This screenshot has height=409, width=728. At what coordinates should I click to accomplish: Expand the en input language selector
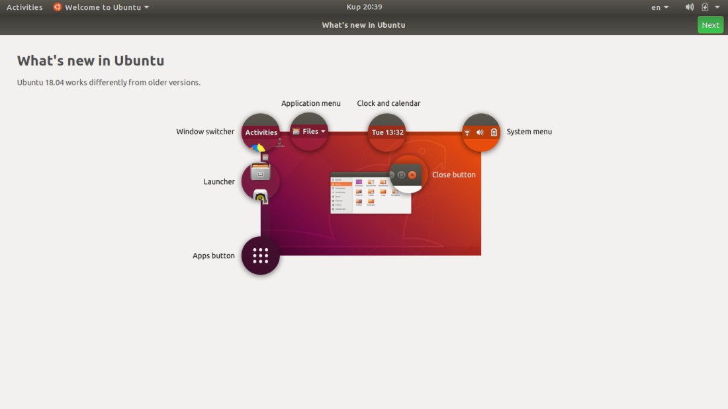coord(659,7)
